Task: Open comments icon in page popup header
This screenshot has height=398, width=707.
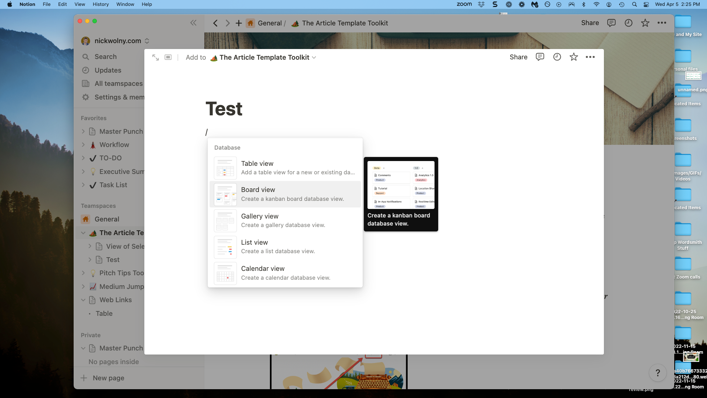Action: [540, 57]
